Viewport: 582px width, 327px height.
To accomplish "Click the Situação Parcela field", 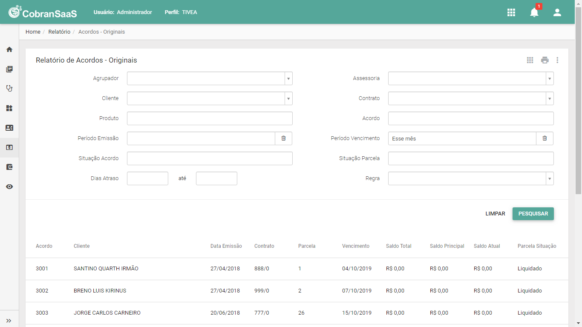I will coord(471,158).
